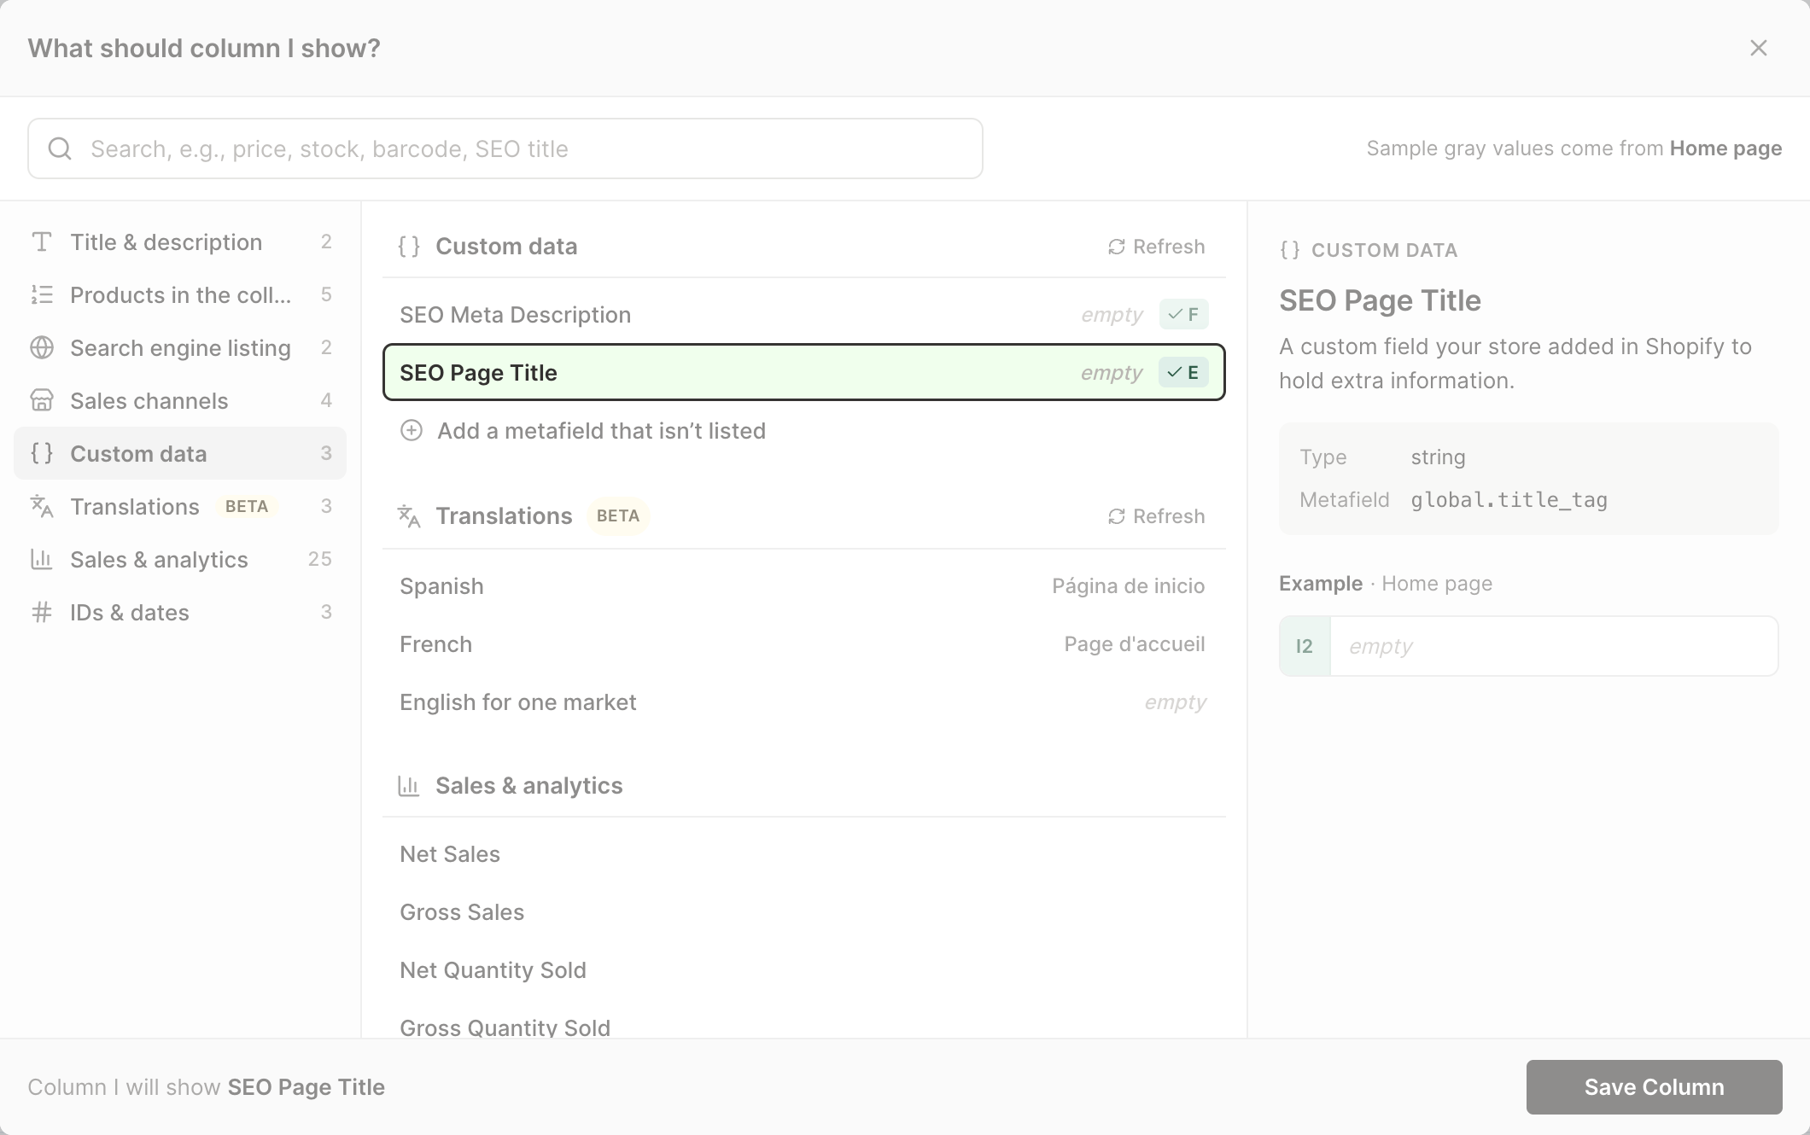The height and width of the screenshot is (1135, 1810).
Task: Click the numbered list icon for Products
Action: click(x=42, y=295)
